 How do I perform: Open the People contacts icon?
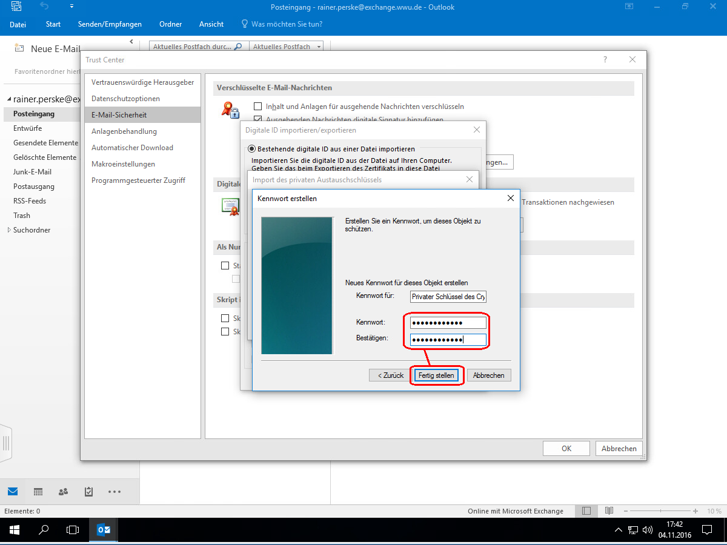click(x=63, y=491)
